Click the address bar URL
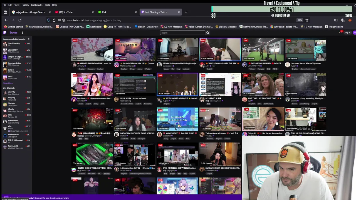The width and height of the screenshot is (356, 200). click(94, 20)
